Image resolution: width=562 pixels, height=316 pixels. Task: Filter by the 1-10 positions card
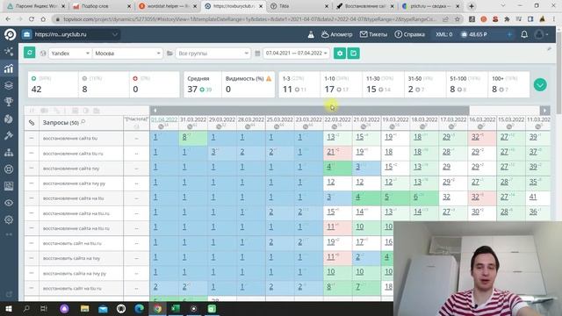click(342, 84)
